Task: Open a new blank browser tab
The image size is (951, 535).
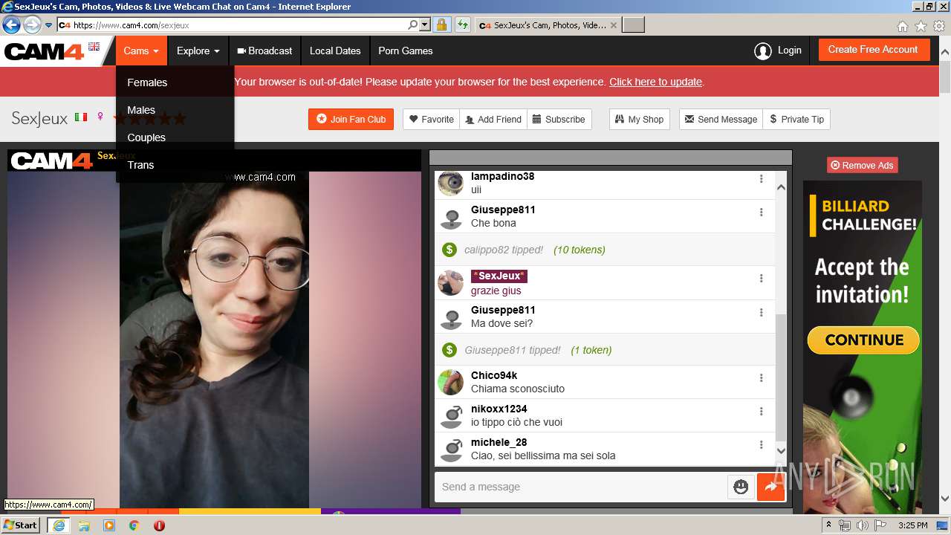Action: [633, 25]
